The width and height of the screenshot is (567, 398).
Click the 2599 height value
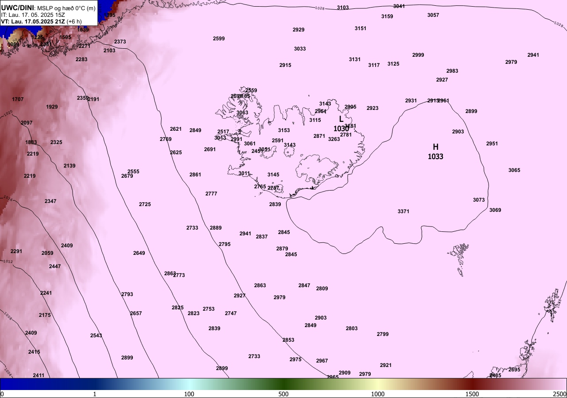tap(219, 39)
